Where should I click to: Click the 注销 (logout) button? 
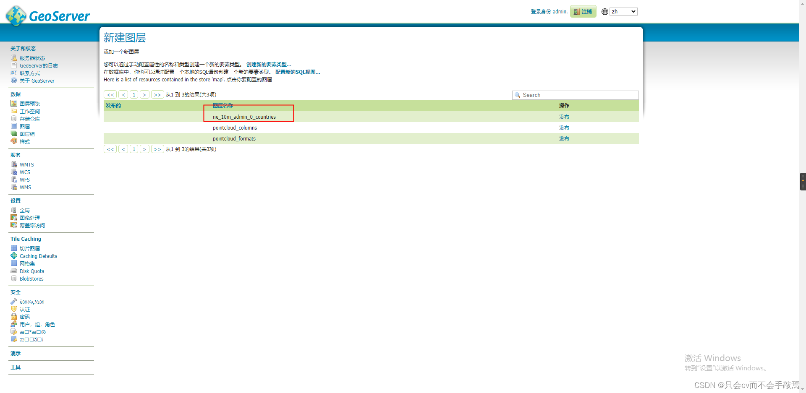coord(583,11)
